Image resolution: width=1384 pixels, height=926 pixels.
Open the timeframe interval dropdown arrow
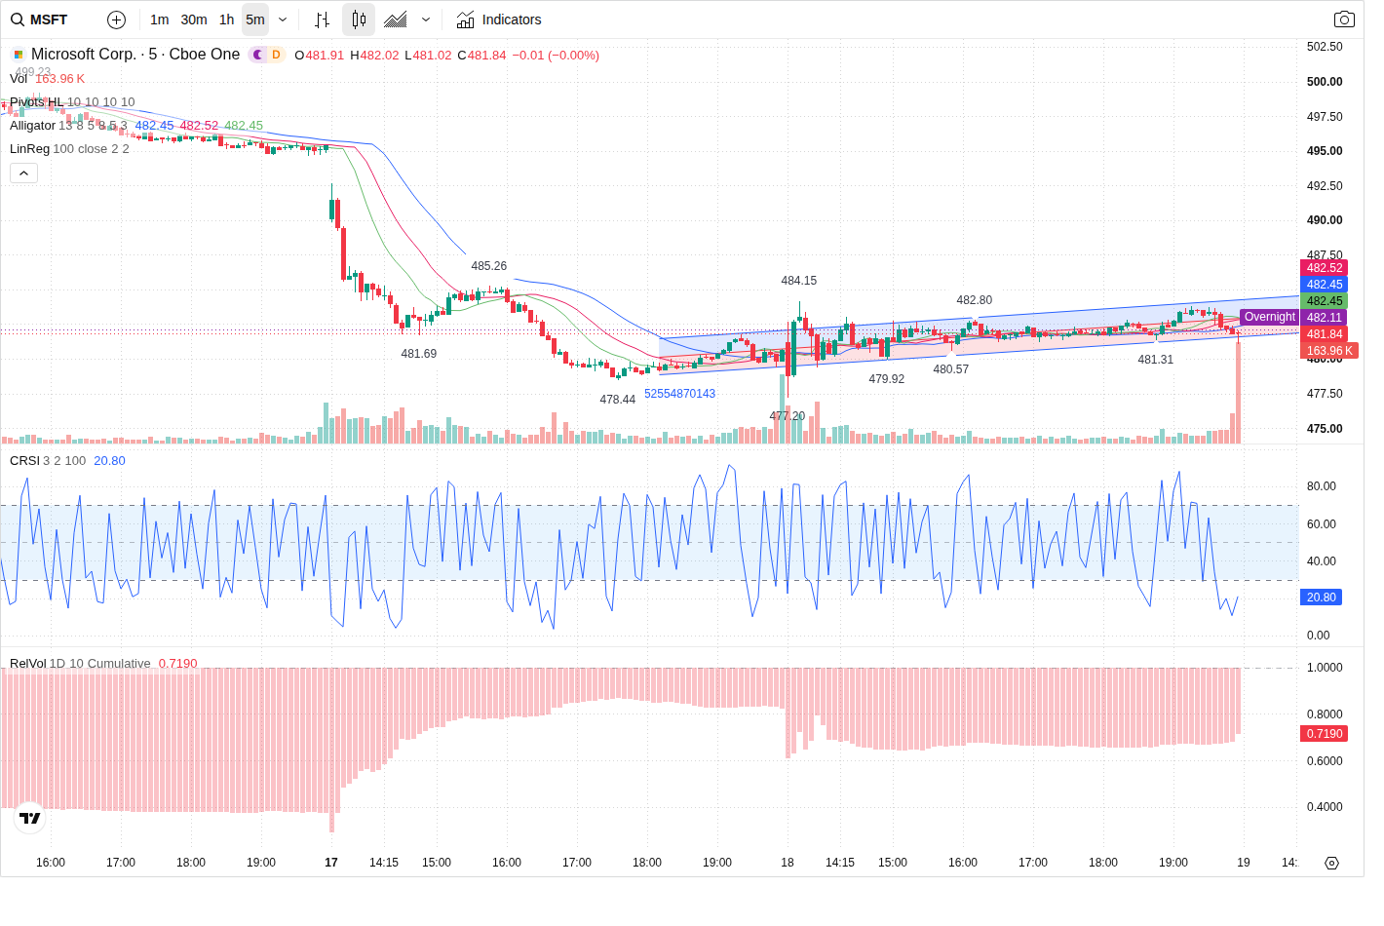click(283, 19)
